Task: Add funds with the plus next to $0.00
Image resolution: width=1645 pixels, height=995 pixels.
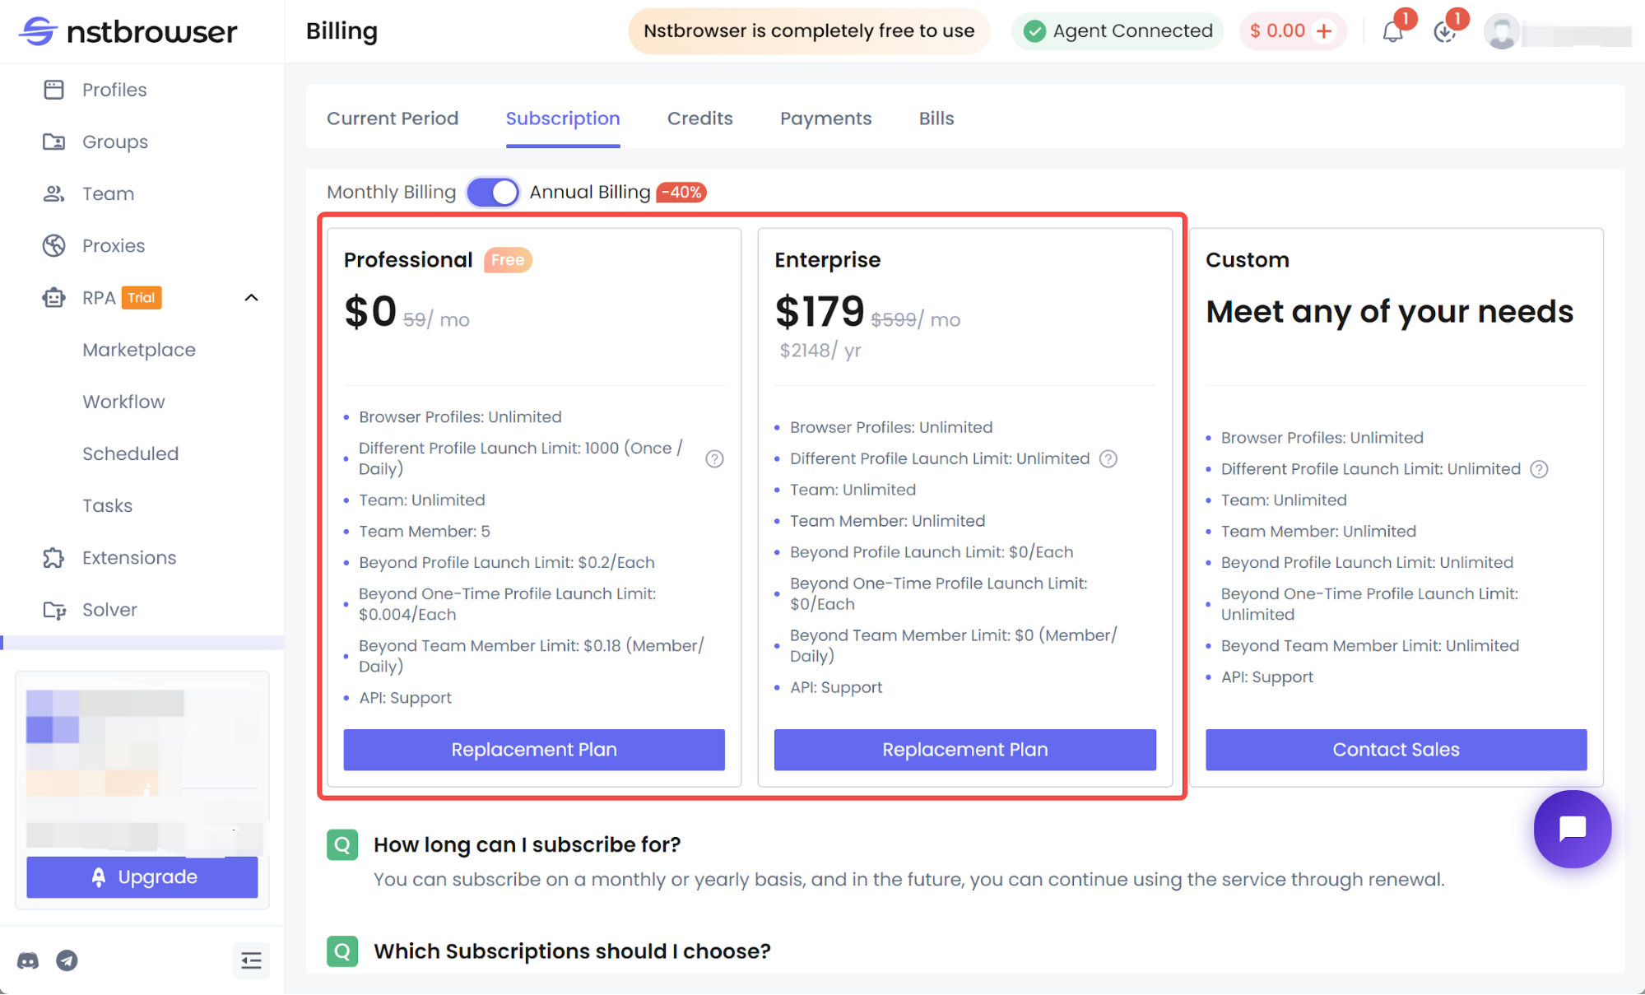Action: (x=1325, y=30)
